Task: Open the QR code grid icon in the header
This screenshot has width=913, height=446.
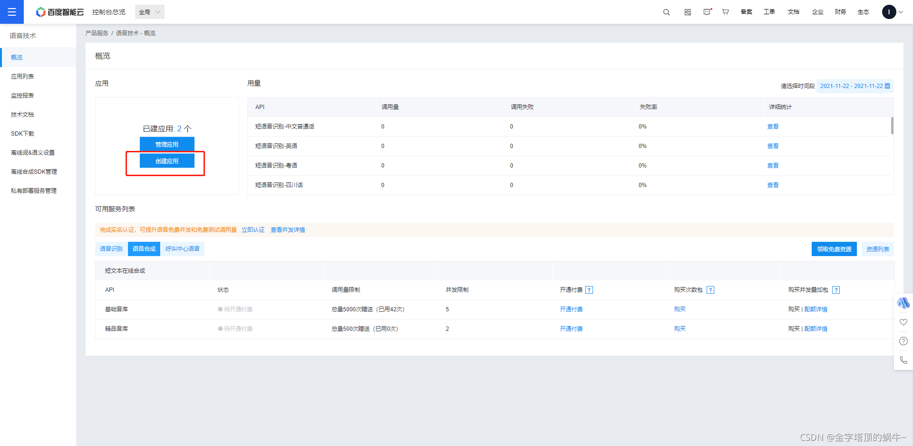Action: click(688, 12)
